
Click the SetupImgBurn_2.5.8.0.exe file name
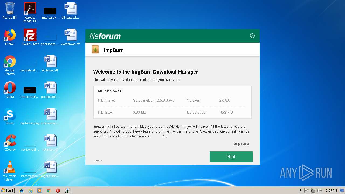pyautogui.click(x=154, y=100)
